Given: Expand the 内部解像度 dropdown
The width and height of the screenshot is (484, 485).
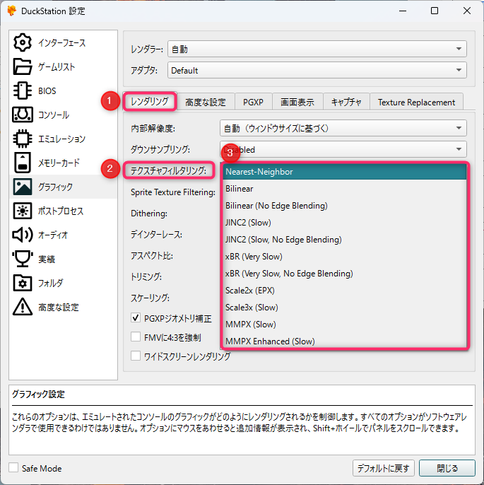Looking at the screenshot, I should (343, 128).
